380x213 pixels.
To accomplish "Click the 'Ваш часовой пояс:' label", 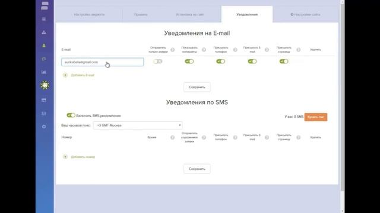I will pyautogui.click(x=76, y=125).
